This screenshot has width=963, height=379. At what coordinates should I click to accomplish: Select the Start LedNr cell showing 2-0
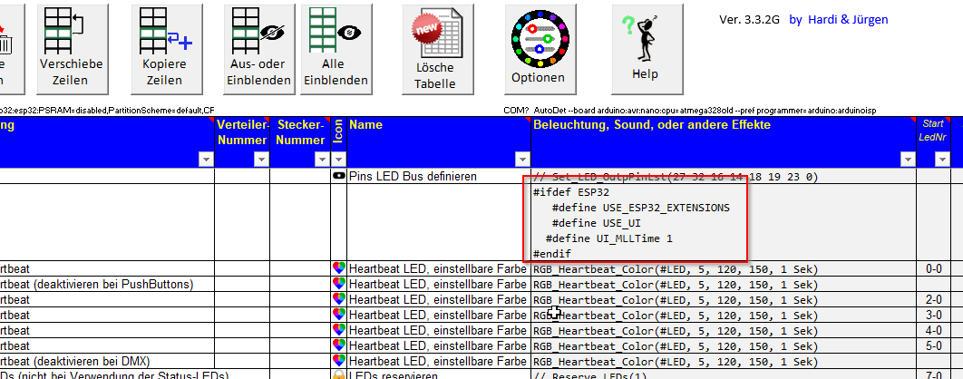pos(933,299)
